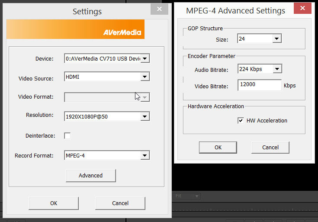Click the Kbps unit label beside Video Bitrate

point(289,86)
